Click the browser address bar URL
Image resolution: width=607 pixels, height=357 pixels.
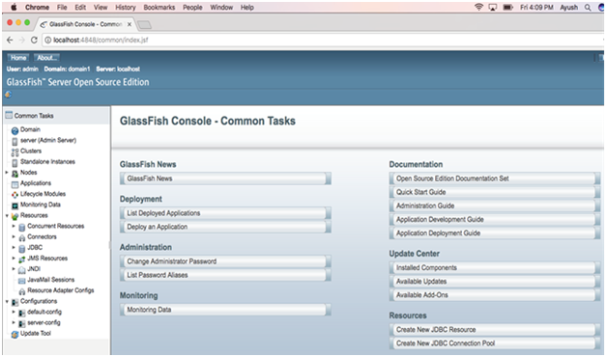point(101,40)
